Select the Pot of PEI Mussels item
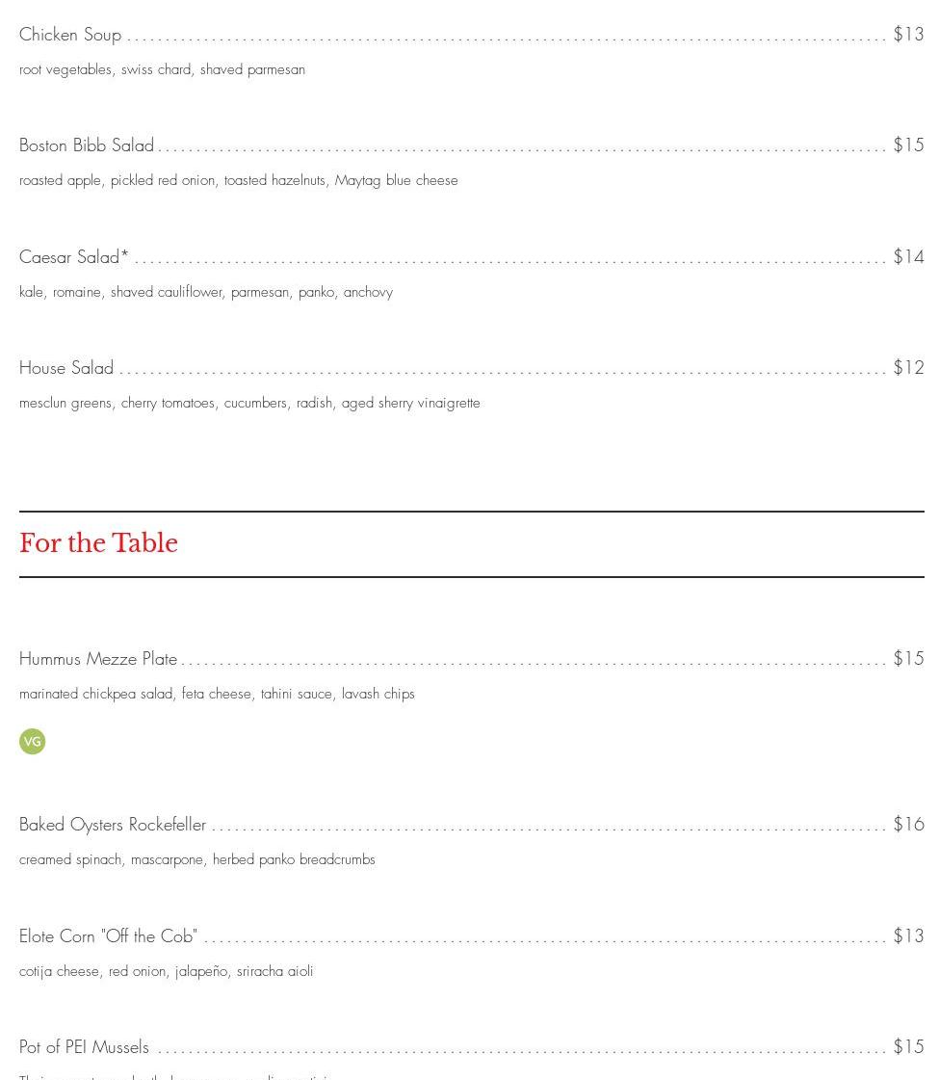 point(84,1047)
